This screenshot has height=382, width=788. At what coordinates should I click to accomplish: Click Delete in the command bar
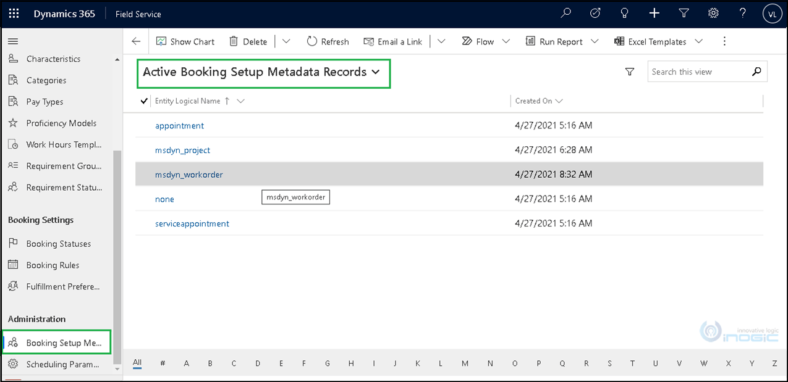(x=248, y=41)
